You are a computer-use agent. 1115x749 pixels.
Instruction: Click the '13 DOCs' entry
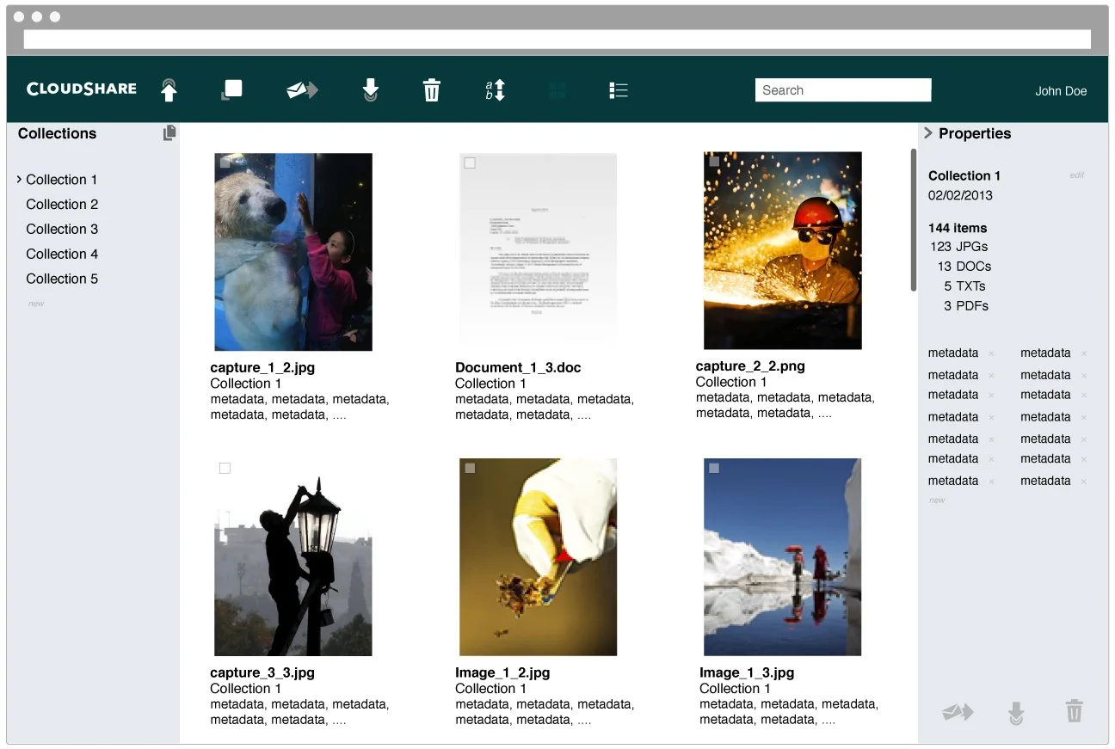click(964, 266)
